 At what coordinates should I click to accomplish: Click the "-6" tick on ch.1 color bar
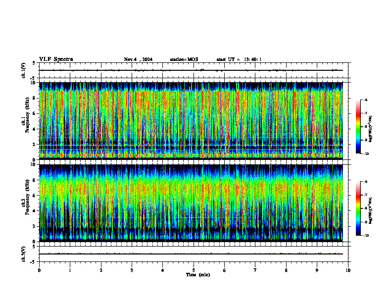coord(365,100)
